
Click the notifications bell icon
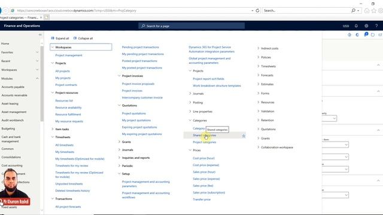point(356,26)
